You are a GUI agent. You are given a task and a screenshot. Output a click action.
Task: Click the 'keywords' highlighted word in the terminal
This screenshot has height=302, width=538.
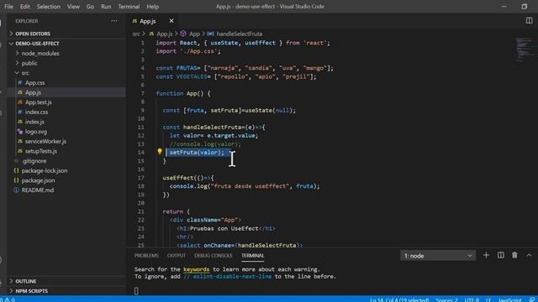[x=196, y=269]
